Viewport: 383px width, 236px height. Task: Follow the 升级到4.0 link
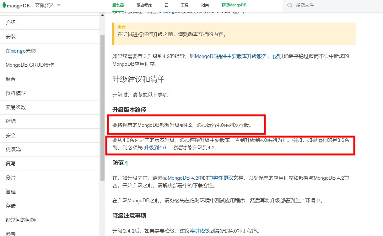click(x=156, y=148)
